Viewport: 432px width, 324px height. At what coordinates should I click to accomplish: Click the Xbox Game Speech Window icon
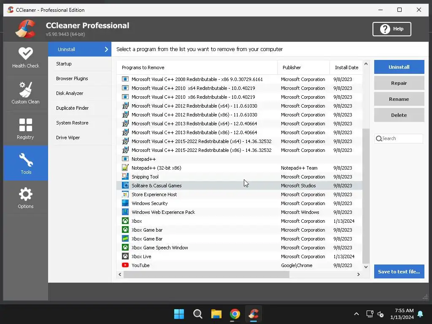125,247
